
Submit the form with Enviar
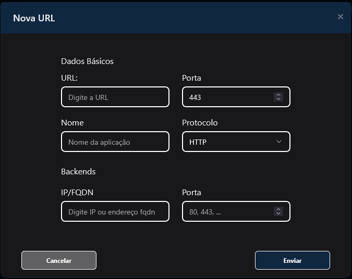pos(292,260)
